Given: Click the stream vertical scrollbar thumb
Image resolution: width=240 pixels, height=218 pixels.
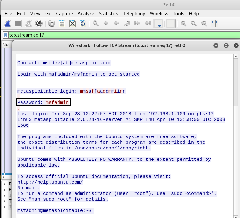Looking at the screenshot, I should pos(236,82).
